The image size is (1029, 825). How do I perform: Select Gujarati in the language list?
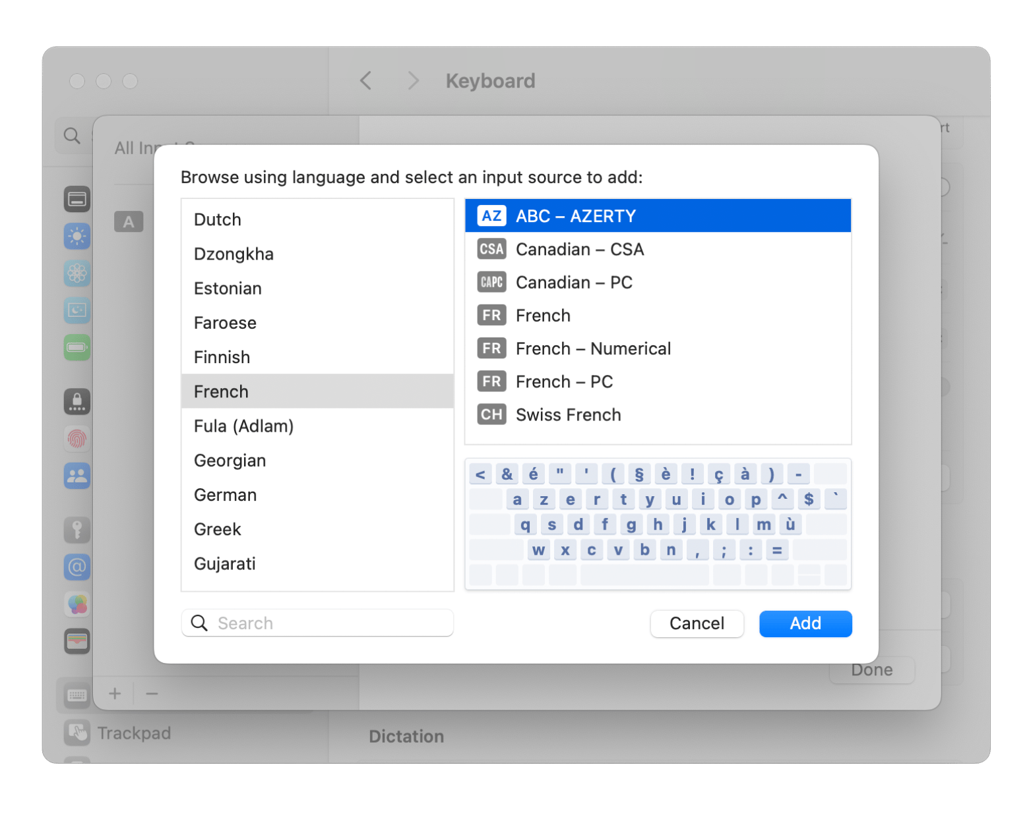point(317,563)
